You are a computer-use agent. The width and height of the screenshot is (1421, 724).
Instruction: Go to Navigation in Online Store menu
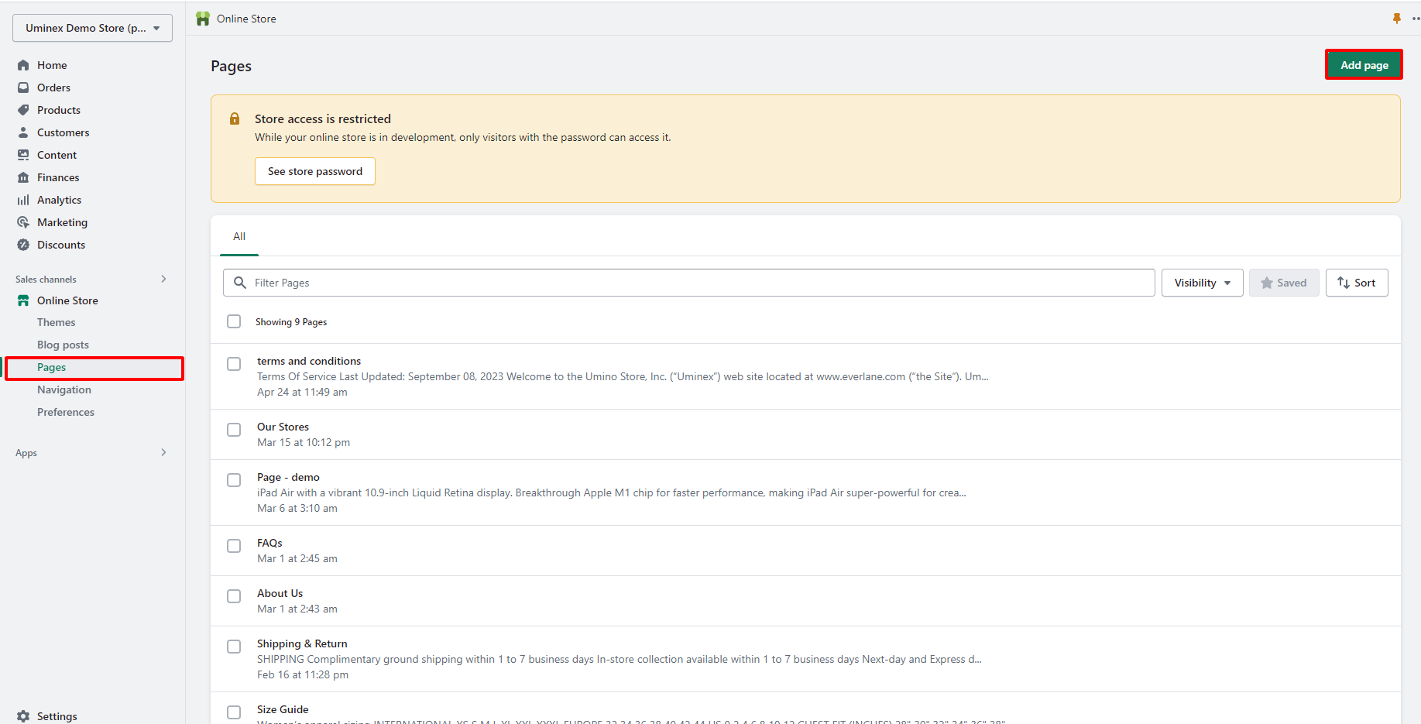[64, 389]
